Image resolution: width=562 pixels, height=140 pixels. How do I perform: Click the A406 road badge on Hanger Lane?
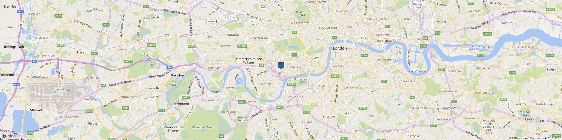[192, 46]
